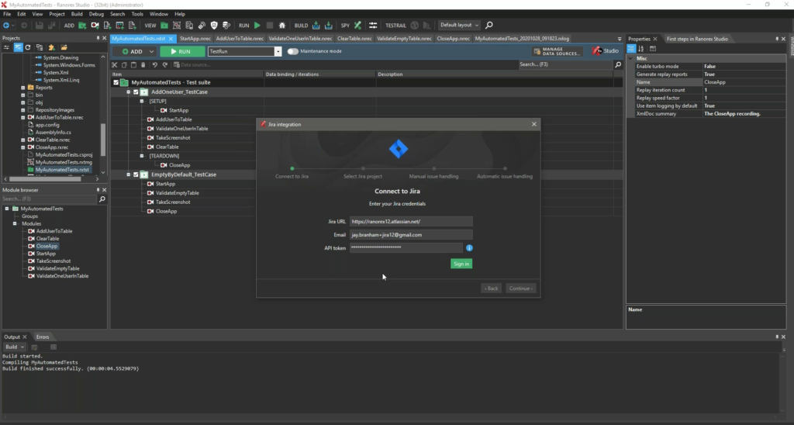The image size is (794, 425).
Task: Click the undo arrow in test suite toolbar
Action: pyautogui.click(x=155, y=65)
